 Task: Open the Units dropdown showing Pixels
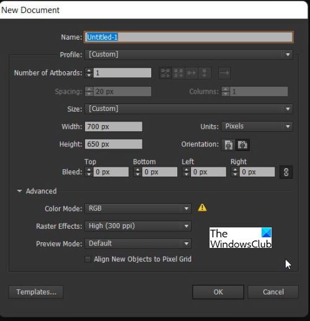coord(257,126)
